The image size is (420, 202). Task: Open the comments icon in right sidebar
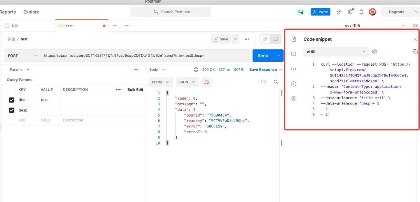[294, 54]
